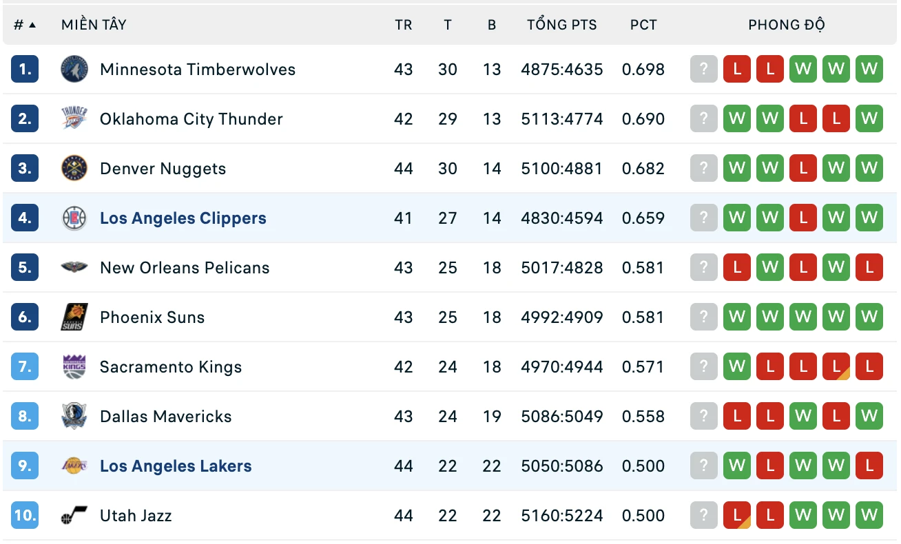Sort table by the # rank arrow
Viewport: 901px width, 544px height.
(x=32, y=25)
